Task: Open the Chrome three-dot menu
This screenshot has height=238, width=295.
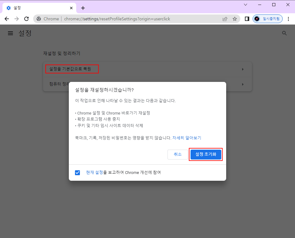Action: (x=288, y=19)
